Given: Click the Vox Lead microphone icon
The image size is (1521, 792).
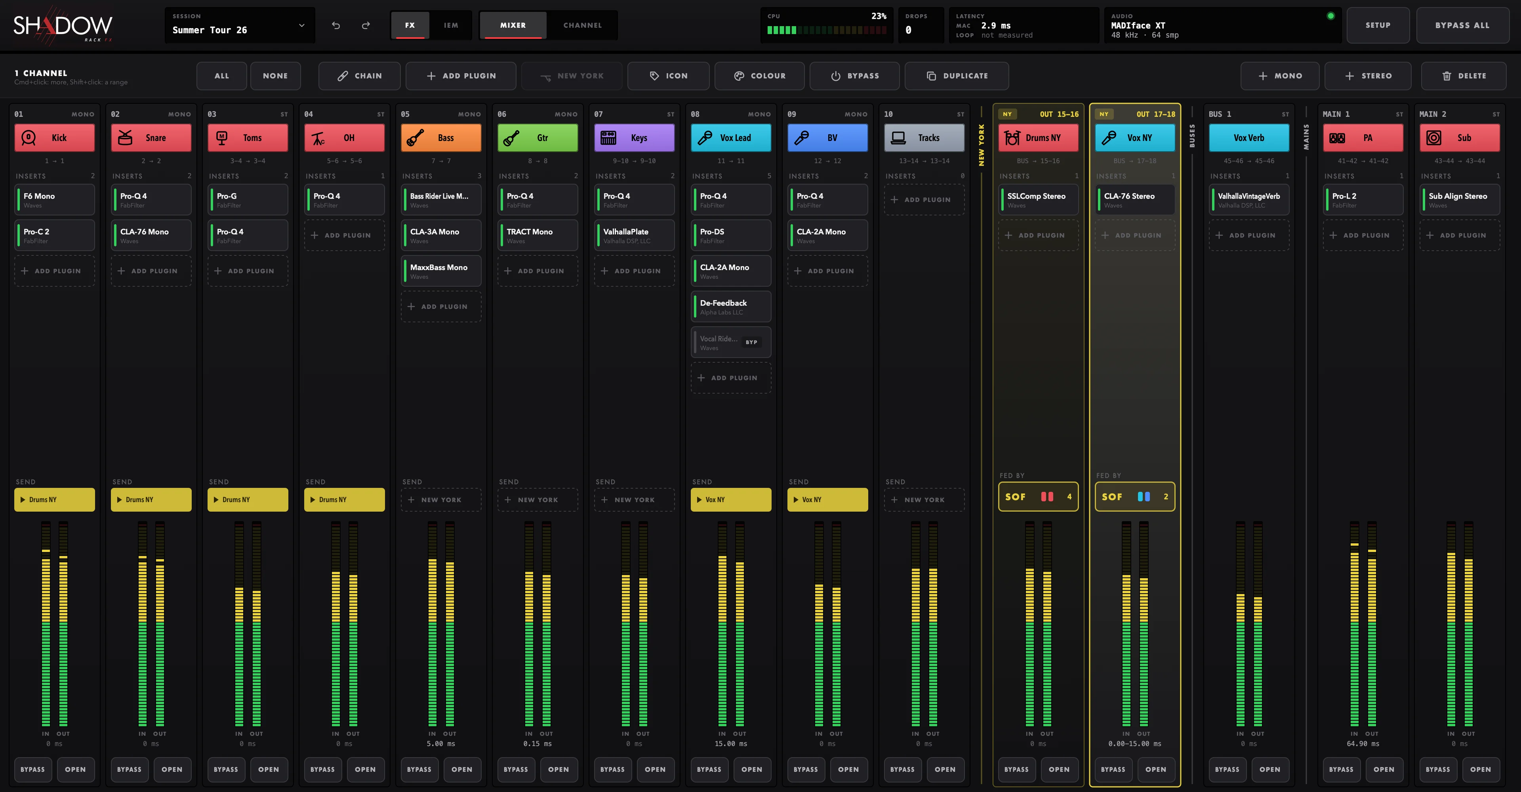Looking at the screenshot, I should (x=705, y=137).
